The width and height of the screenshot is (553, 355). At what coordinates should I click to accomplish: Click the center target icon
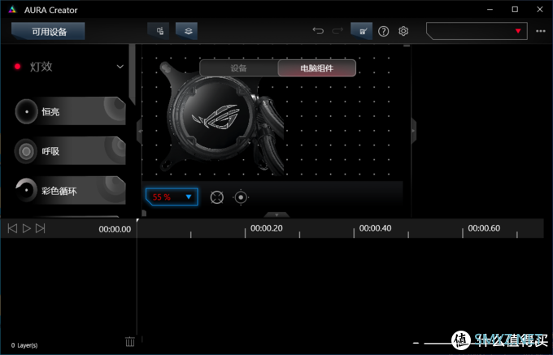(241, 197)
